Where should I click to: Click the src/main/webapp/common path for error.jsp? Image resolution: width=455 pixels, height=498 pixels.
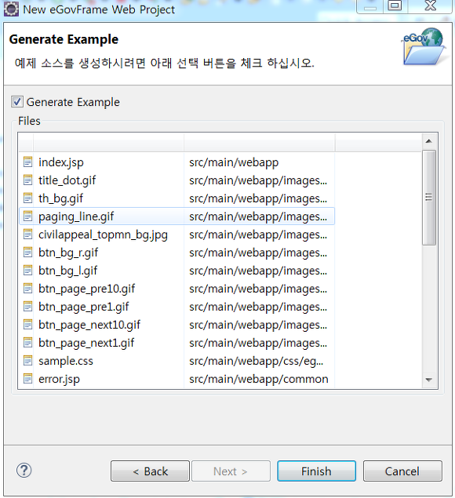259,379
